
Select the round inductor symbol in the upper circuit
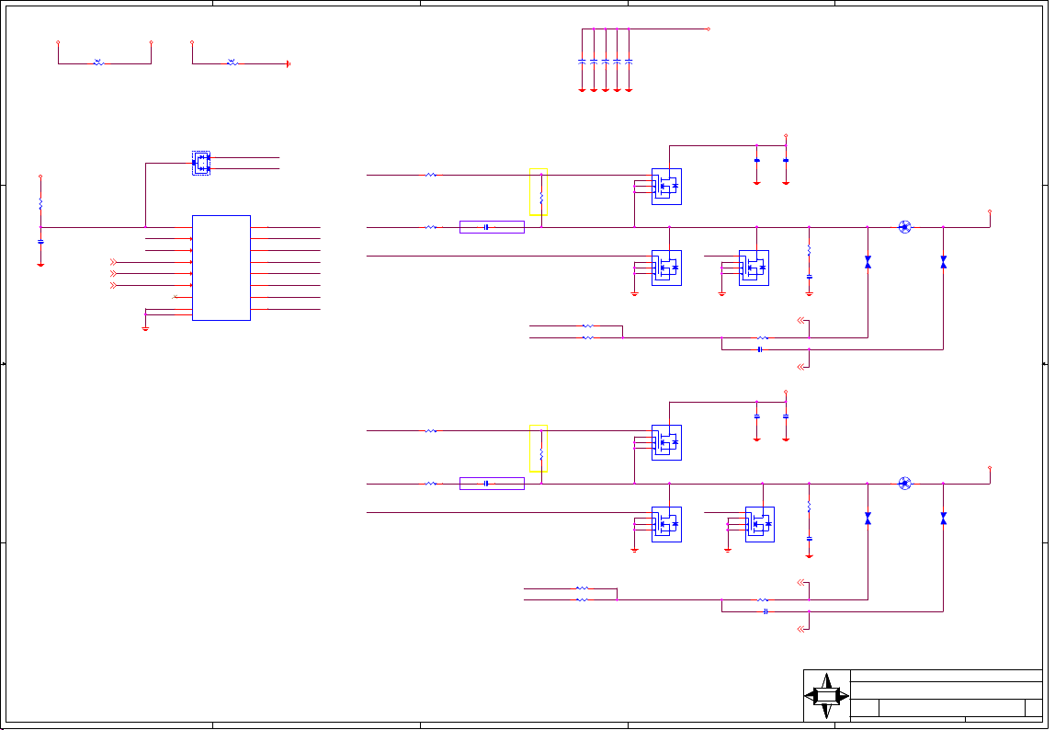(x=905, y=227)
